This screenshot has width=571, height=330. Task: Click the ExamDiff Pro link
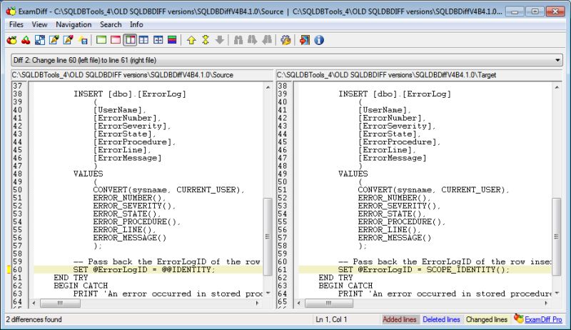(x=543, y=319)
